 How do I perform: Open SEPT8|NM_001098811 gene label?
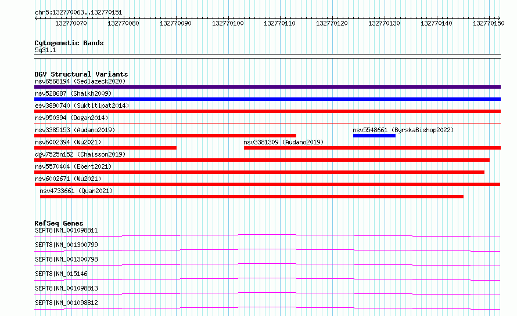pyautogui.click(x=66, y=230)
